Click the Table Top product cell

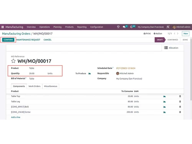pyautogui.click(x=16, y=96)
